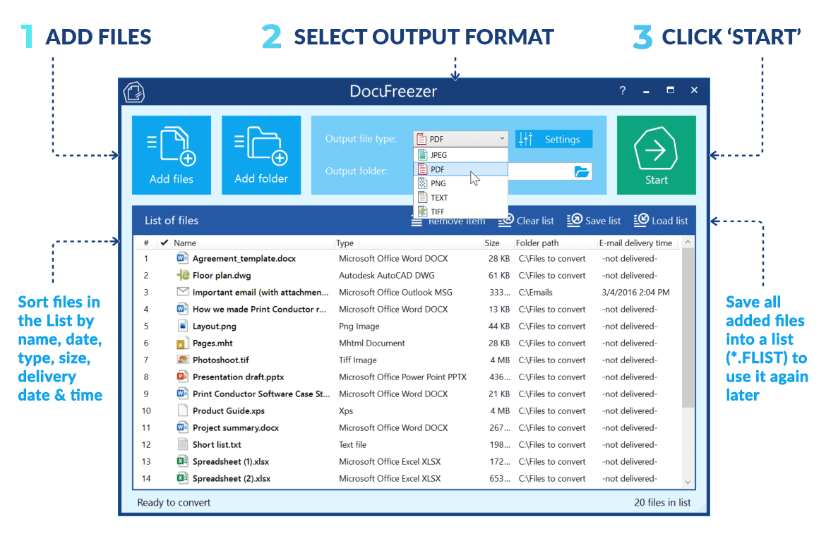This screenshot has height=536, width=826.
Task: Select the file name Project summary.docx
Action: pyautogui.click(x=236, y=427)
